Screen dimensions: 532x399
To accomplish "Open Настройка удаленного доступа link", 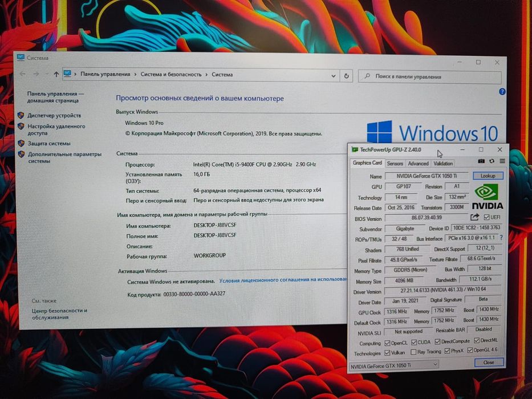I will click(x=56, y=129).
